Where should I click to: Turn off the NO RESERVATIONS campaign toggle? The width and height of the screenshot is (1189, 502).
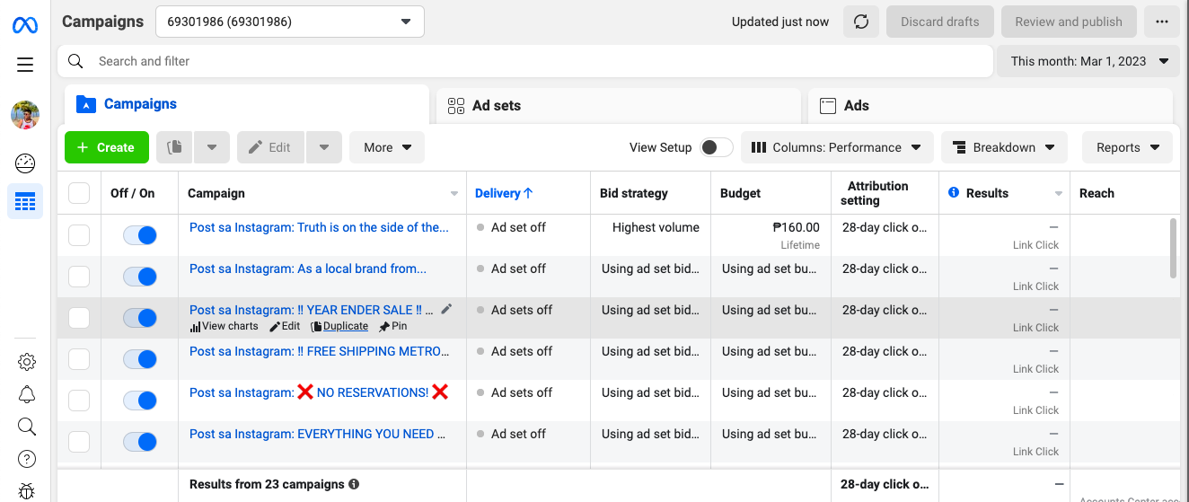140,401
